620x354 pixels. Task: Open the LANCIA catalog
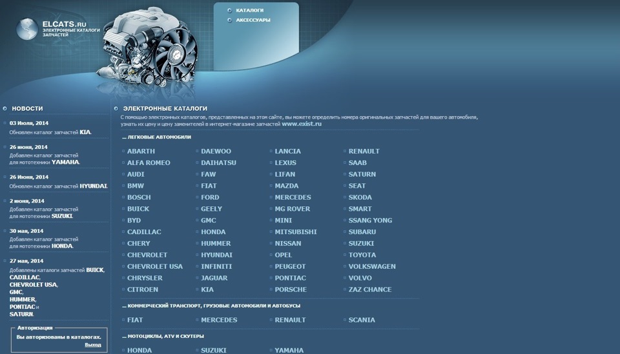pos(287,151)
